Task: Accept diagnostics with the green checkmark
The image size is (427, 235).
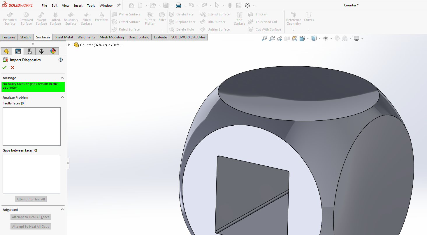Action: coord(4,67)
